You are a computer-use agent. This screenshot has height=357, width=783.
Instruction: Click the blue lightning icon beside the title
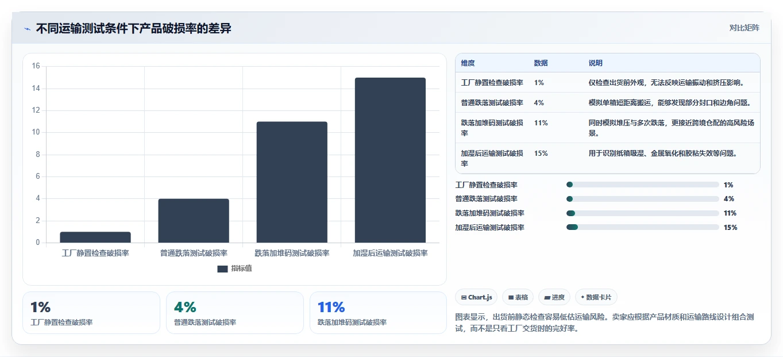pos(27,29)
